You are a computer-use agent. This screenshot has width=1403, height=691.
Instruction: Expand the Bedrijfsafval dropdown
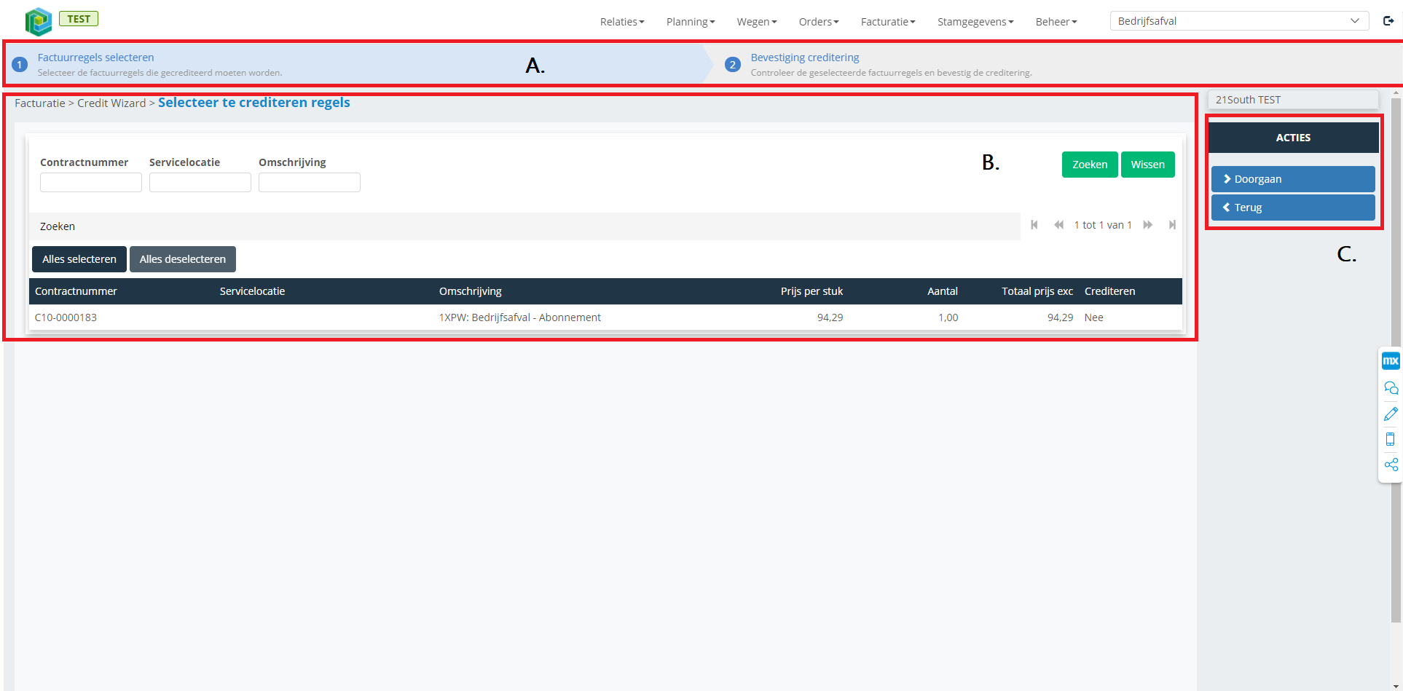click(x=1239, y=21)
